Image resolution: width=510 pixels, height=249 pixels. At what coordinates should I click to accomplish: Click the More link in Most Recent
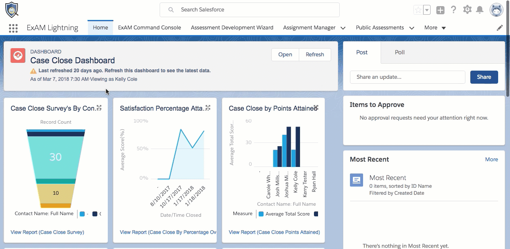pos(492,160)
